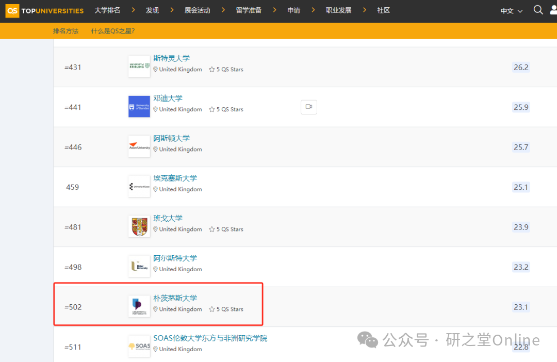Click the University of Stirling logo
This screenshot has height=362, width=557.
coord(139,67)
